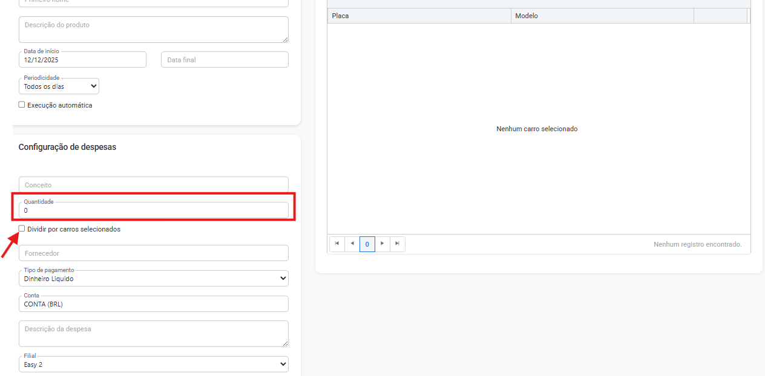This screenshot has width=765, height=376.
Task: Sort table by Placa column header
Action: tap(419, 16)
